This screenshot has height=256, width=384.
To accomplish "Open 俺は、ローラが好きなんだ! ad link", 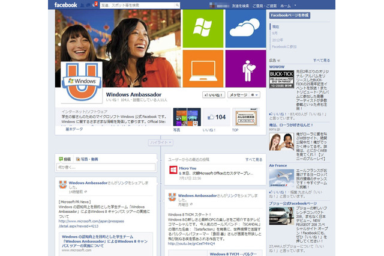I will [x=291, y=125].
